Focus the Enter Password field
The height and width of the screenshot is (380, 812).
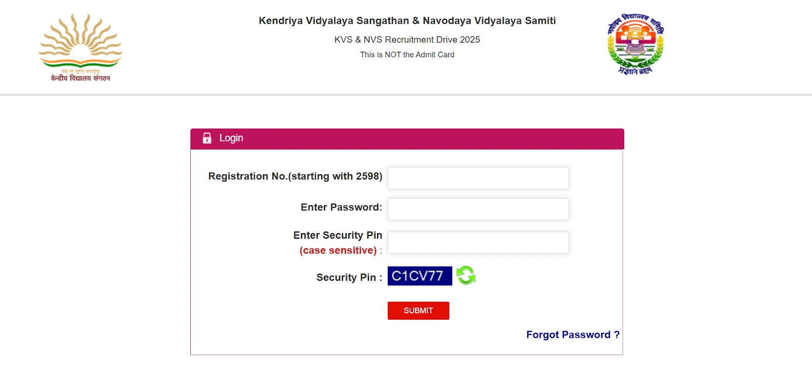(x=478, y=209)
